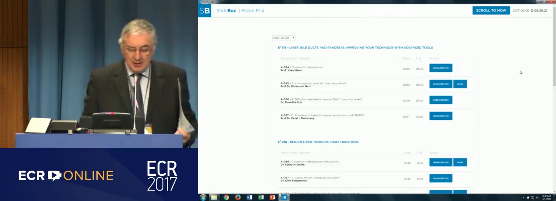Open content for A-057 hybrid imaging
The image size is (556, 201).
[x=441, y=116]
